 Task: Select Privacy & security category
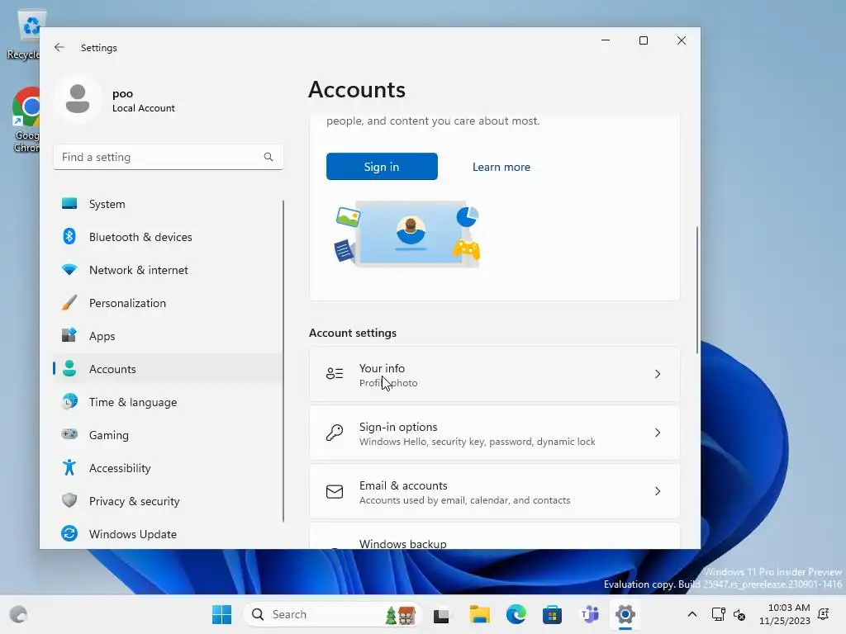pyautogui.click(x=169, y=501)
